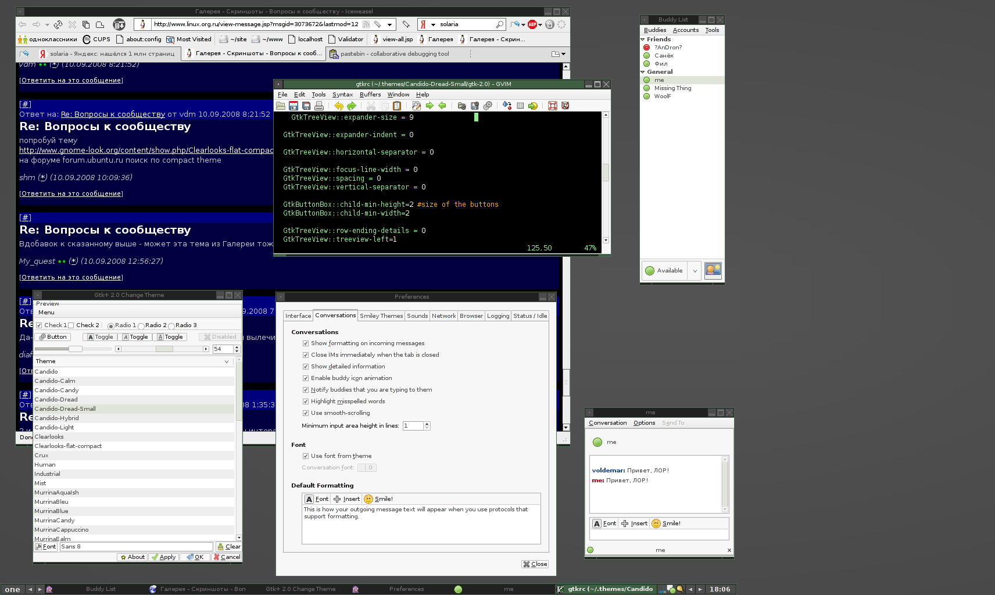Toggle Use font from theme checkbox

(306, 456)
